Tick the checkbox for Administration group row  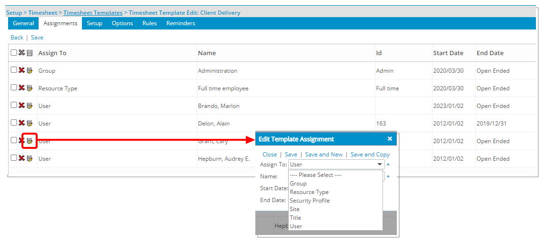pos(14,70)
